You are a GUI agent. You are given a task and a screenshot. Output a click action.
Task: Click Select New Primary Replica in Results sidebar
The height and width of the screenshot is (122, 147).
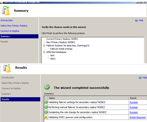point(15,83)
